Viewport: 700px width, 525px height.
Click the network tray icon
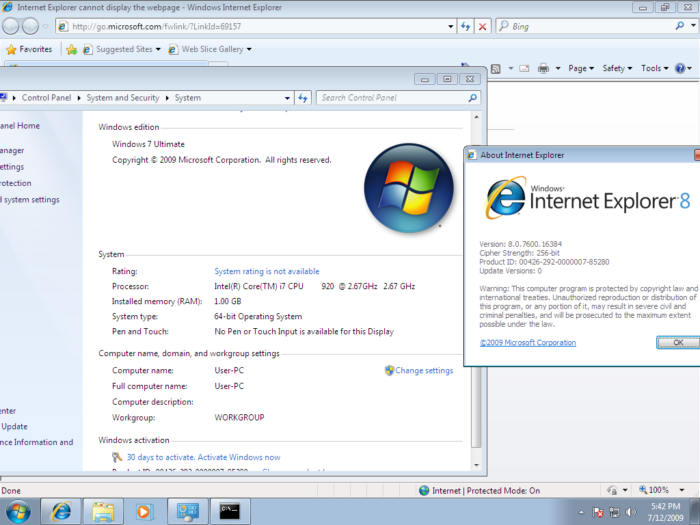[x=615, y=512]
